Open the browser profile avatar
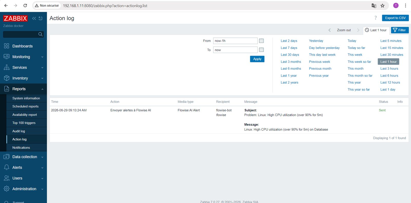 (396, 5)
